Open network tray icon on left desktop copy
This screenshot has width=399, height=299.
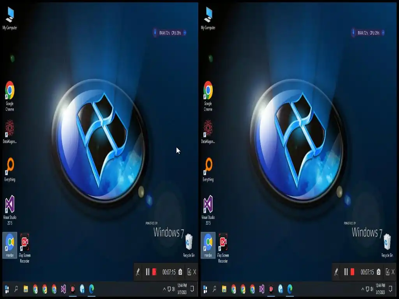(169, 289)
